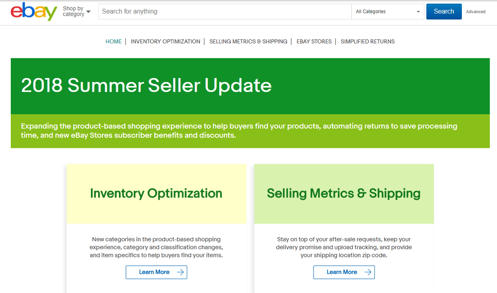View the SIMPLIFIED RETURNS section
Image resolution: width=497 pixels, height=293 pixels.
click(x=367, y=41)
